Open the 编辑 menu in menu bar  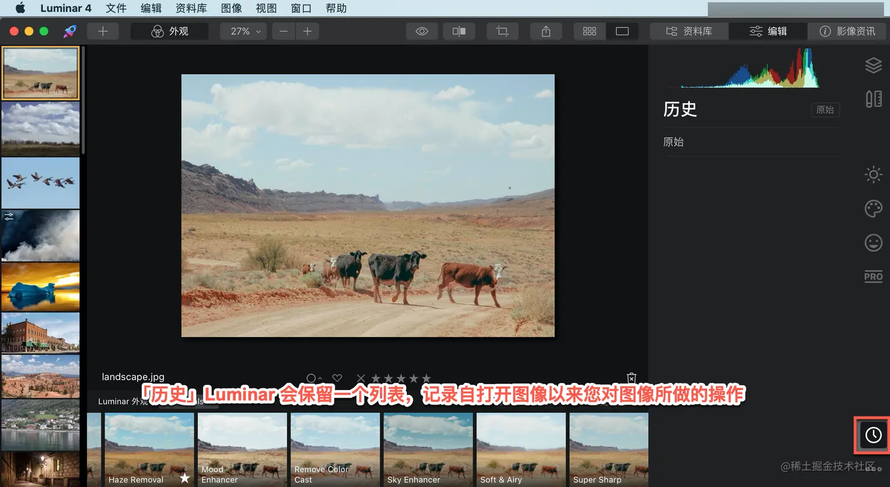pyautogui.click(x=151, y=8)
